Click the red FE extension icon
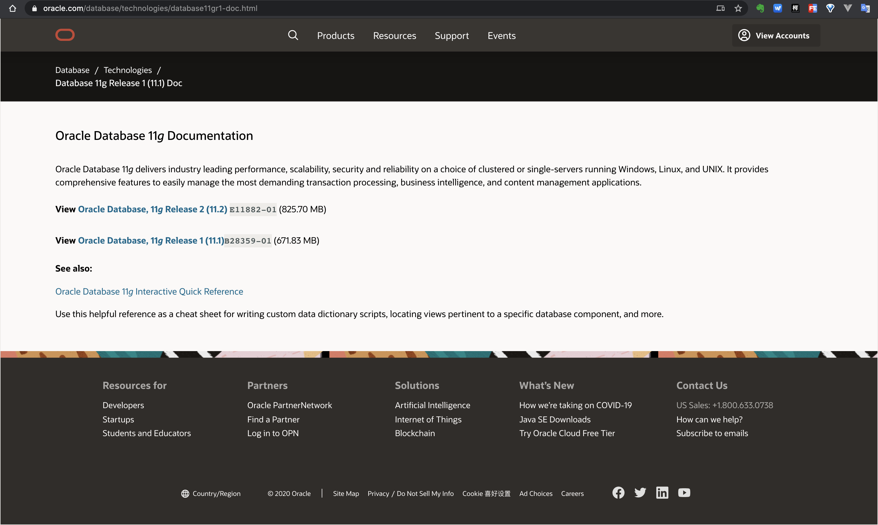Viewport: 878px width, 525px height. tap(813, 8)
